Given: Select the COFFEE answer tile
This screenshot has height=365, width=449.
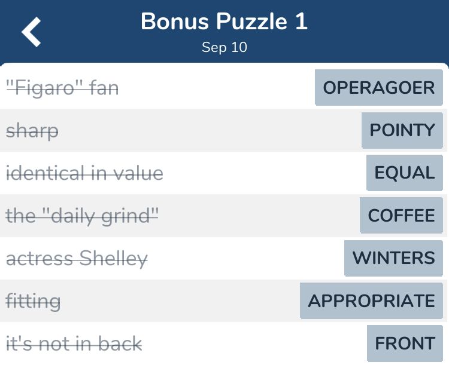Looking at the screenshot, I should pos(401,215).
